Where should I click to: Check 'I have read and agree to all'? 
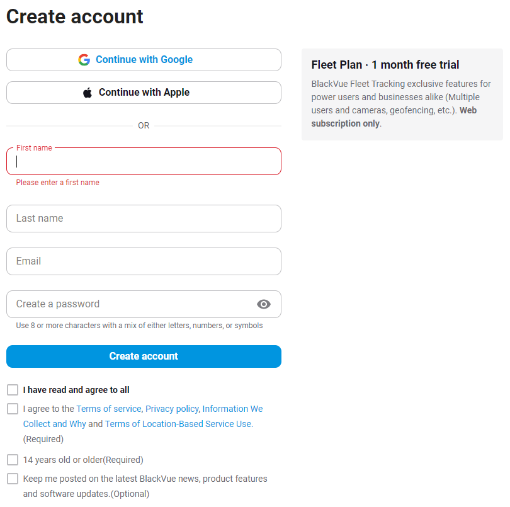[x=13, y=390]
